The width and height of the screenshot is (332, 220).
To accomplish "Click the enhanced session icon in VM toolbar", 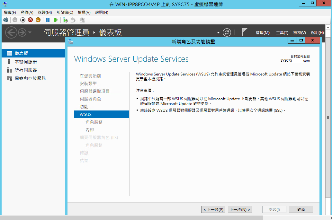I will click(x=83, y=20).
